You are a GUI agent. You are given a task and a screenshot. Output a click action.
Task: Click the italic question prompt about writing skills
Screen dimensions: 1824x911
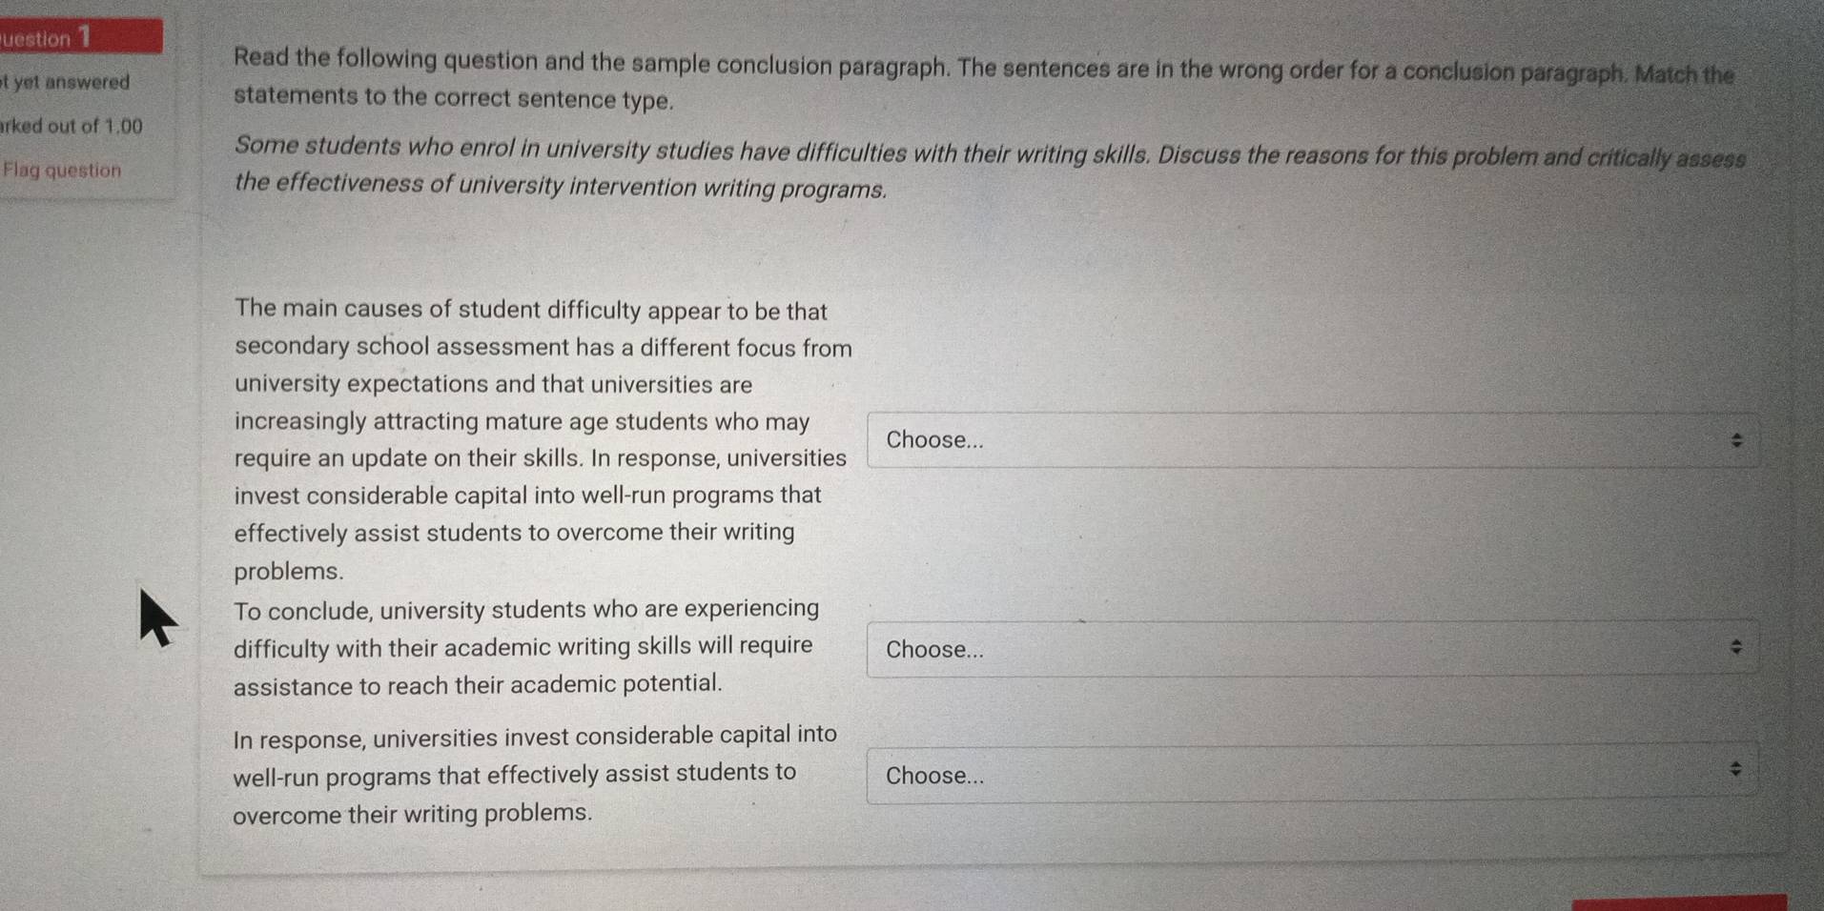click(x=992, y=169)
